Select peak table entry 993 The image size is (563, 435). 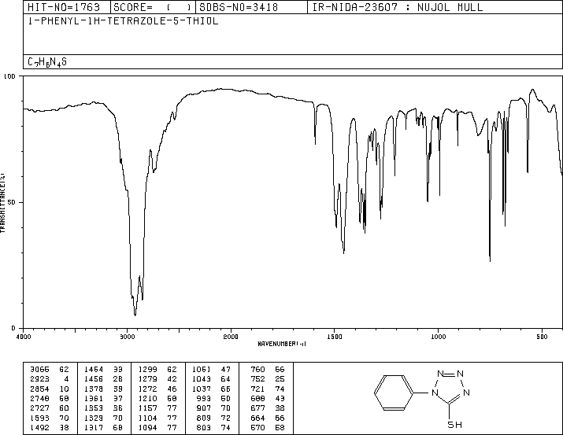204,398
